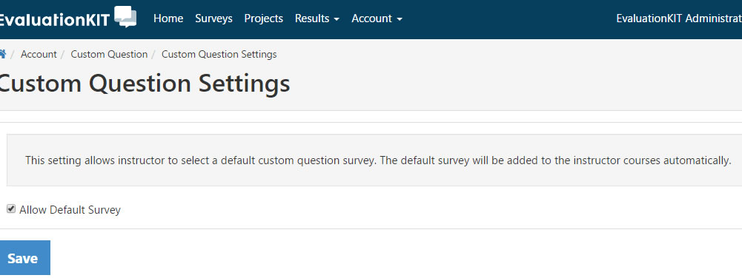The image size is (742, 278).
Task: Save the custom question settings
Action: [x=23, y=258]
